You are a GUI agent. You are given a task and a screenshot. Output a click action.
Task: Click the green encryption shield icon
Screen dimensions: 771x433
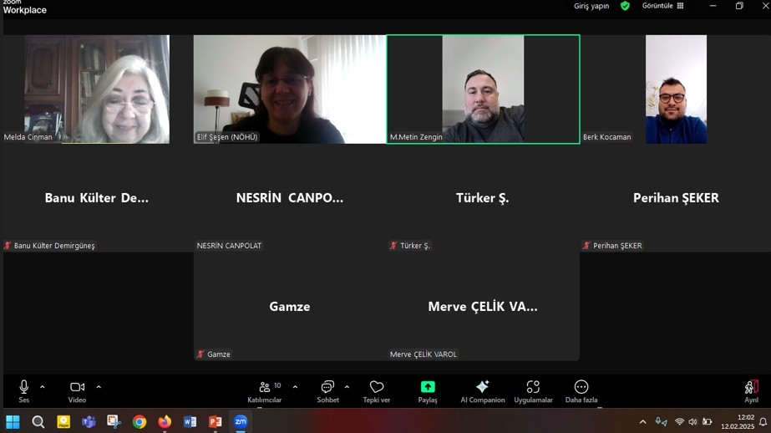(625, 6)
